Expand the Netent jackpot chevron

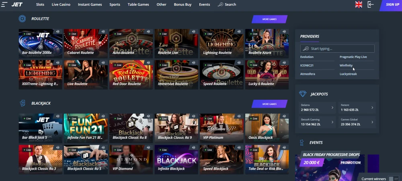pos(372,108)
